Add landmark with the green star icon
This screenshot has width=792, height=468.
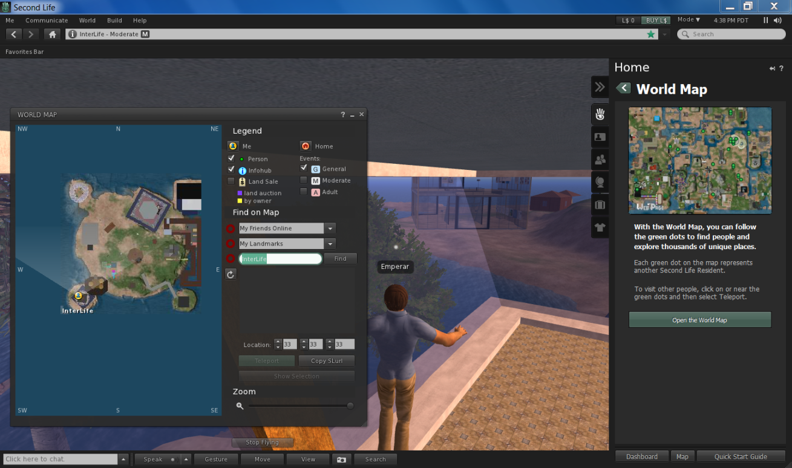(651, 34)
